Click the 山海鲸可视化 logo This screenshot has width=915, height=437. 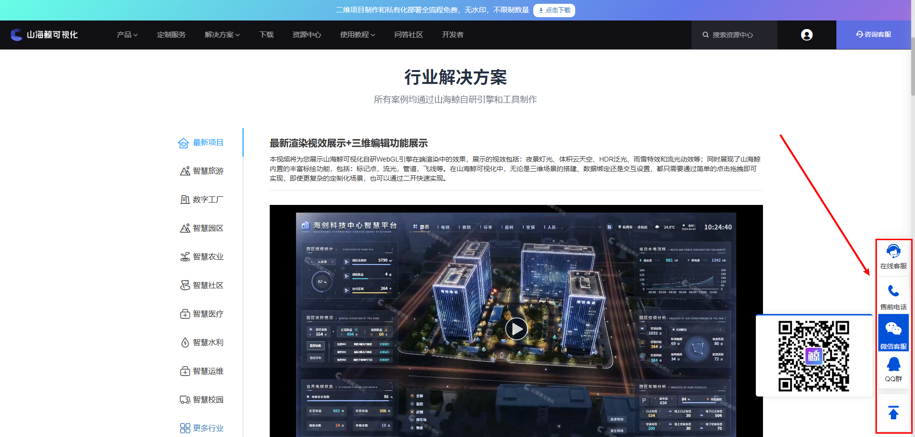(x=44, y=35)
